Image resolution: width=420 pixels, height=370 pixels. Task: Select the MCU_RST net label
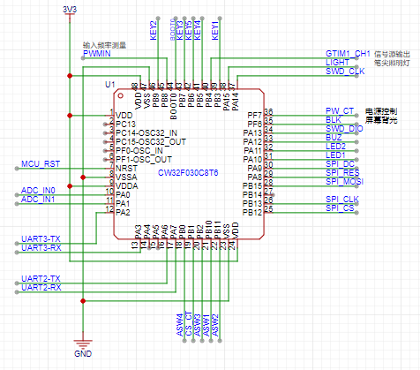point(41,164)
